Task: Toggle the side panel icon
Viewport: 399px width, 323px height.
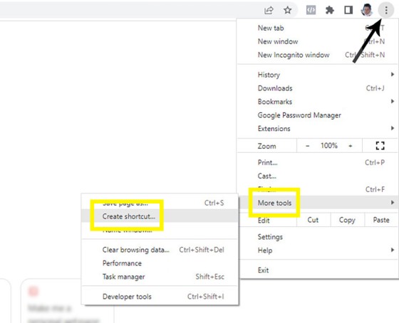Action: pos(348,10)
